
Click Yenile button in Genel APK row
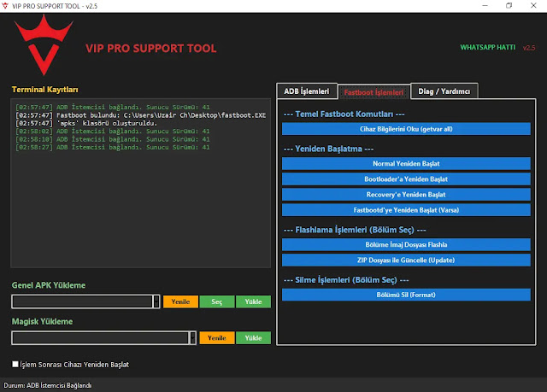pyautogui.click(x=180, y=301)
